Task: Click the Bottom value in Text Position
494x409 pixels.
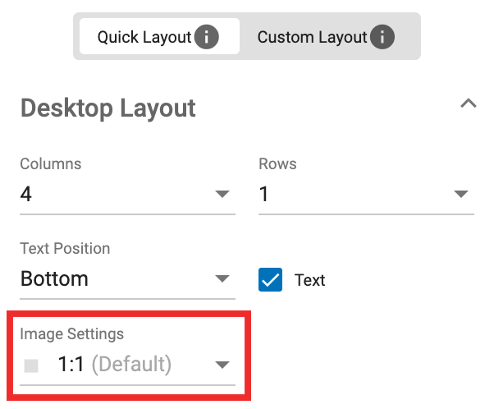Action: pos(54,279)
